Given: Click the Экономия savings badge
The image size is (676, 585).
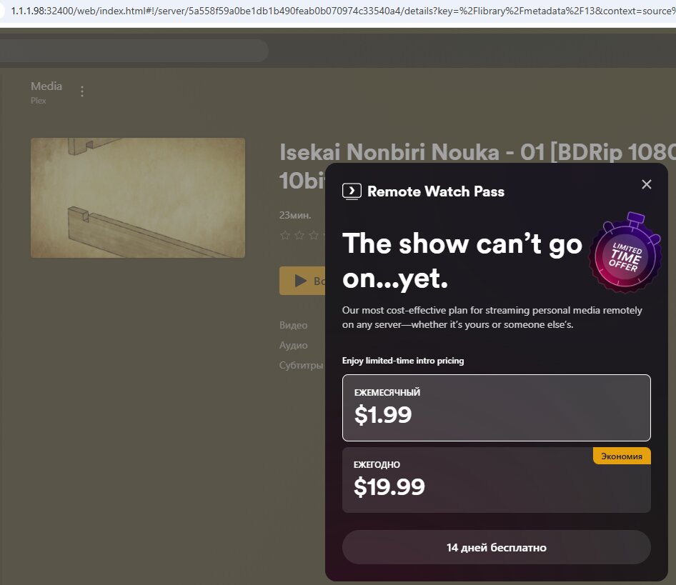Looking at the screenshot, I should point(622,456).
